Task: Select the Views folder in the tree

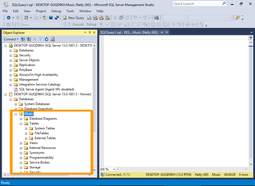Action: tap(34, 143)
